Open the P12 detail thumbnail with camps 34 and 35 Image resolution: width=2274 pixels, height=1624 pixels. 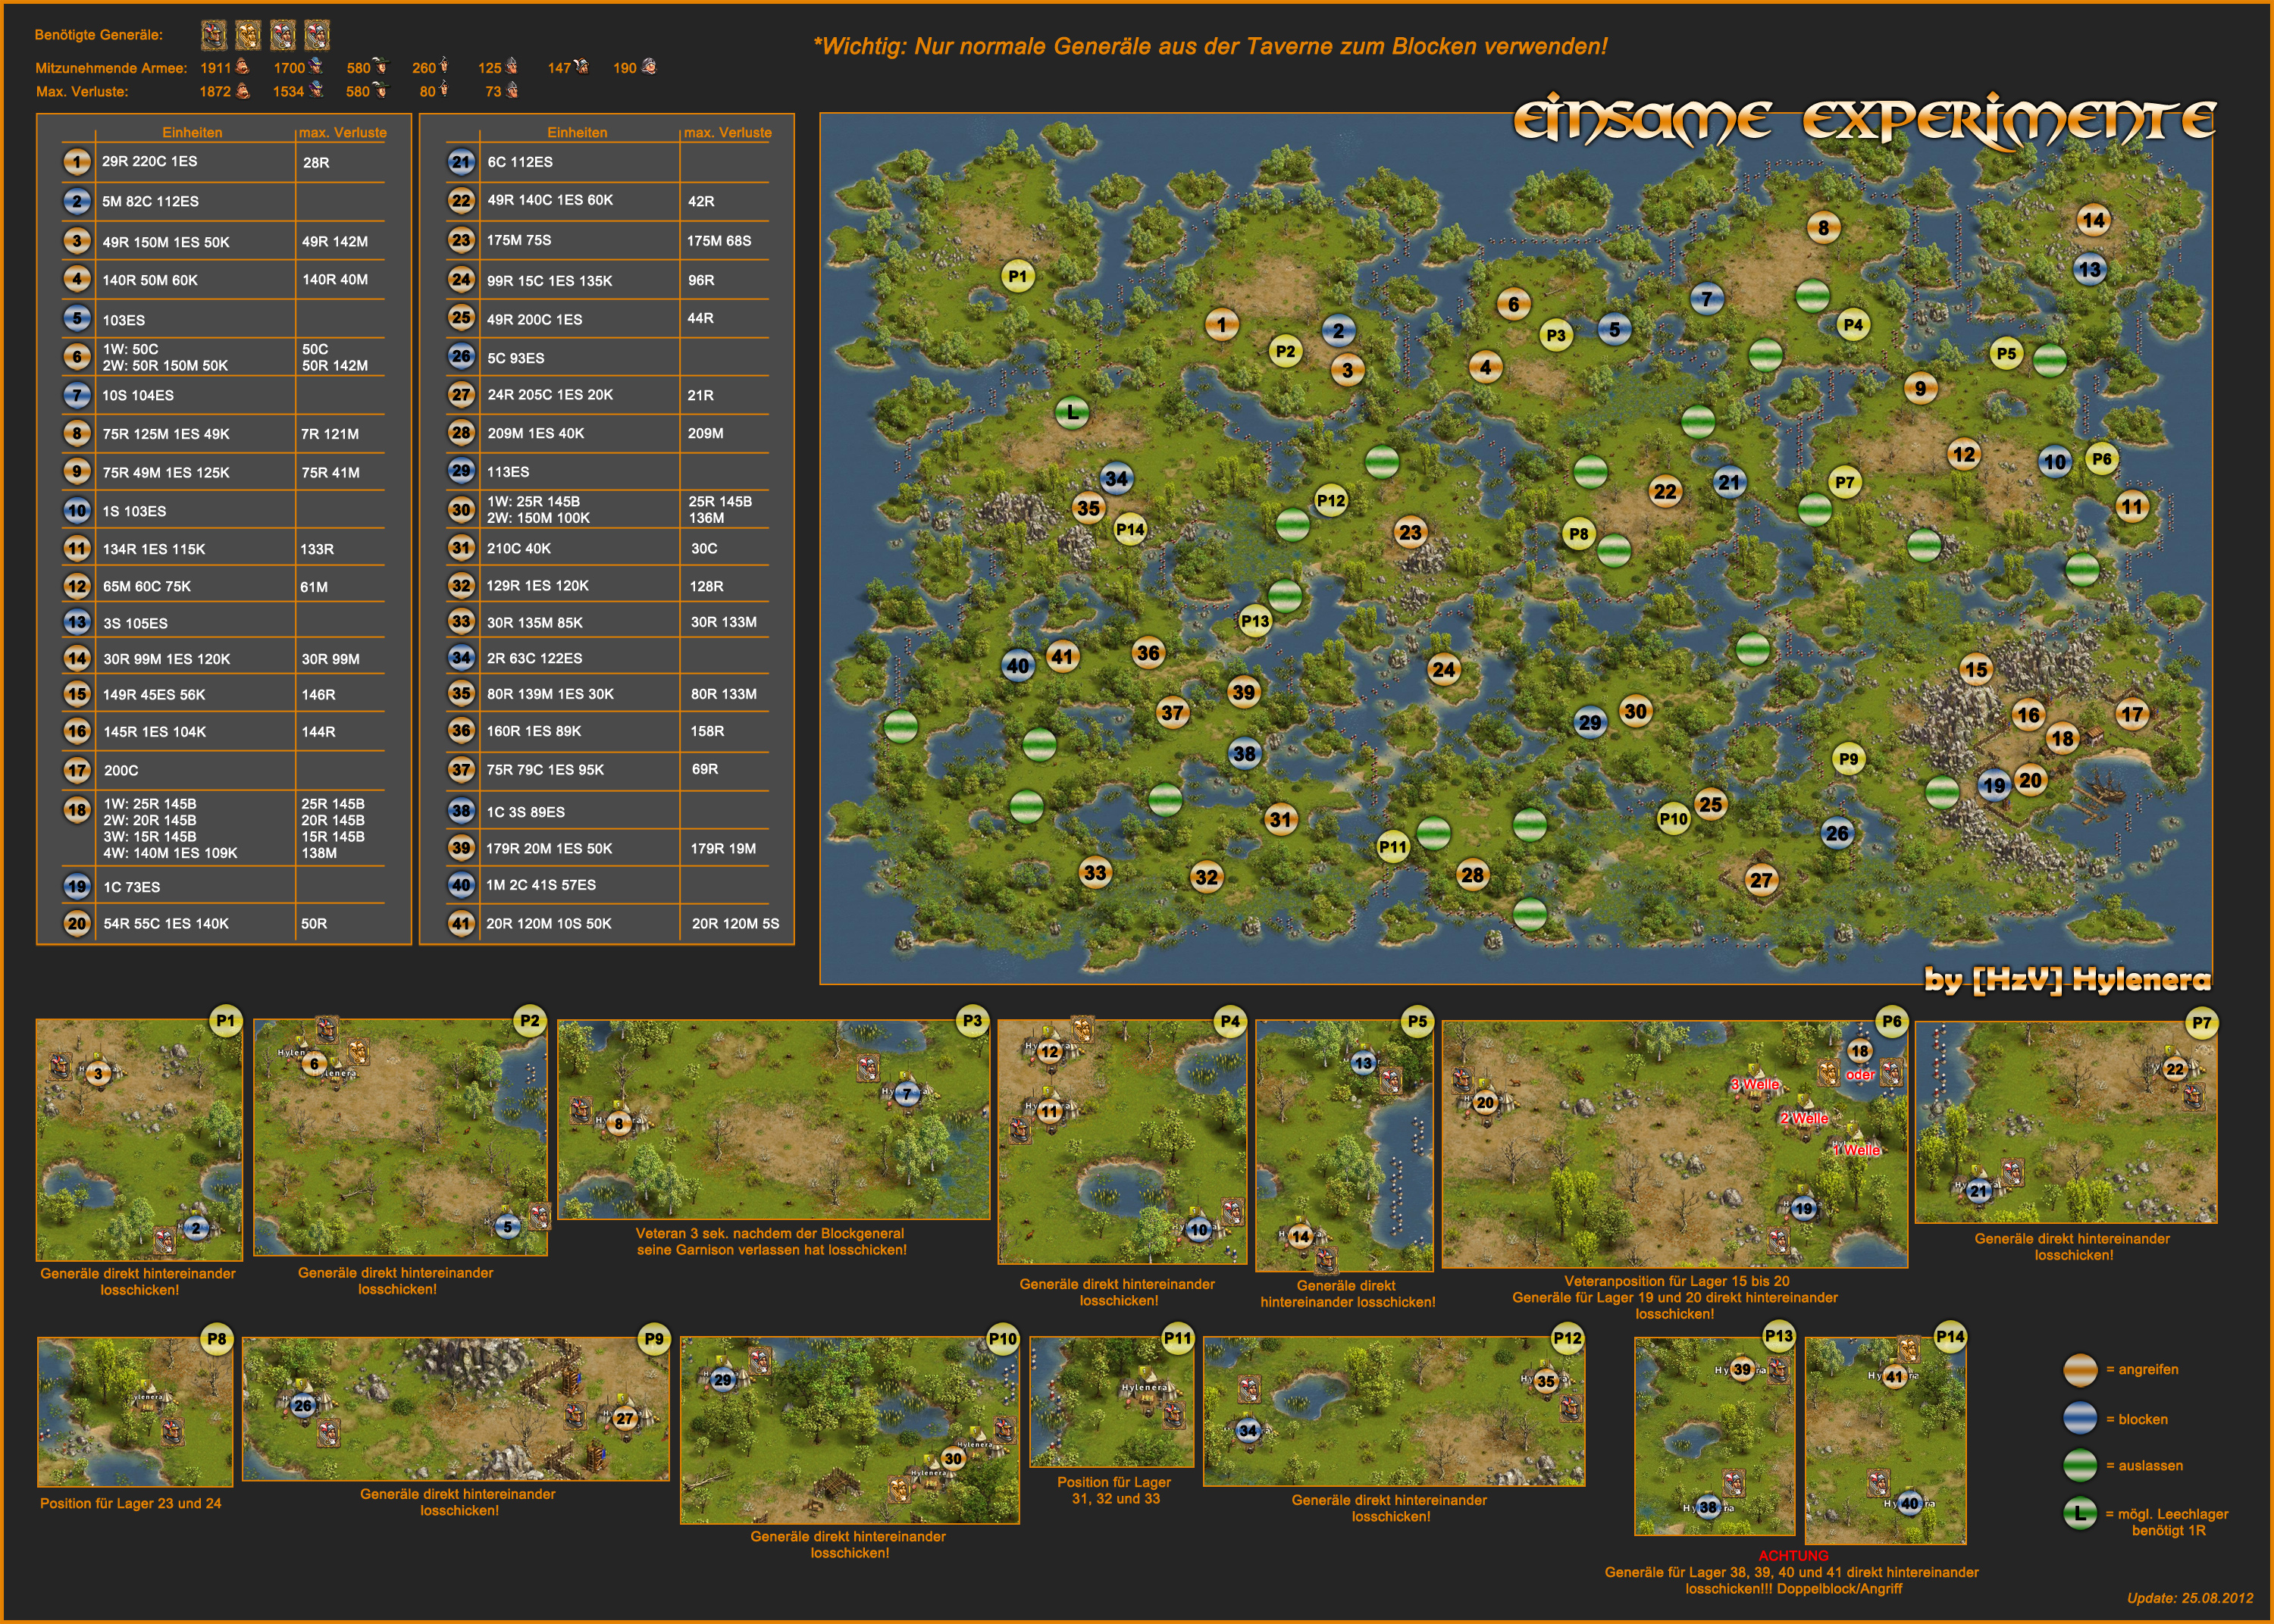(x=1393, y=1411)
